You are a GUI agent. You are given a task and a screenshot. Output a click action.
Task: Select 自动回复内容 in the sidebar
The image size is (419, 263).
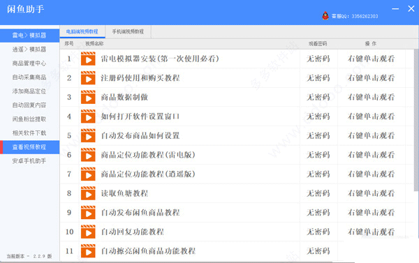tap(29, 105)
